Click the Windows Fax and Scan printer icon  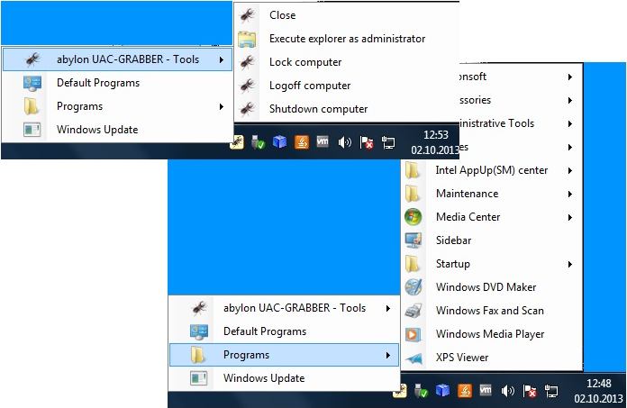pyautogui.click(x=413, y=311)
